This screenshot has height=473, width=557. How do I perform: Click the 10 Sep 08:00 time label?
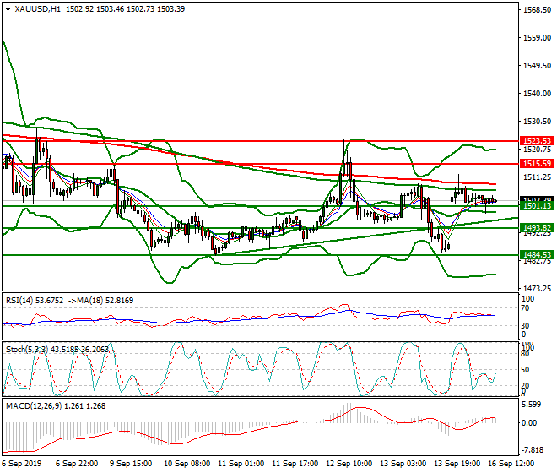click(187, 464)
